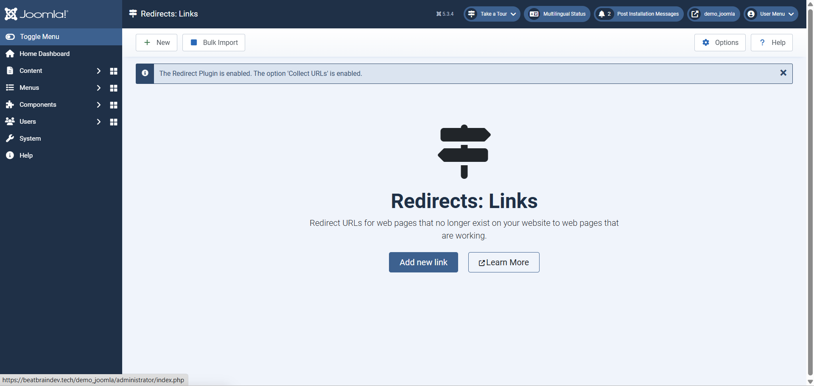Click the Bulk Import toolbar button

click(x=214, y=42)
